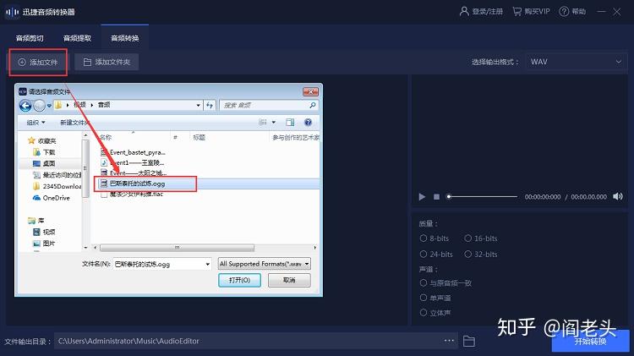Click the 取消 cancel button
The image size is (634, 356).
(289, 280)
